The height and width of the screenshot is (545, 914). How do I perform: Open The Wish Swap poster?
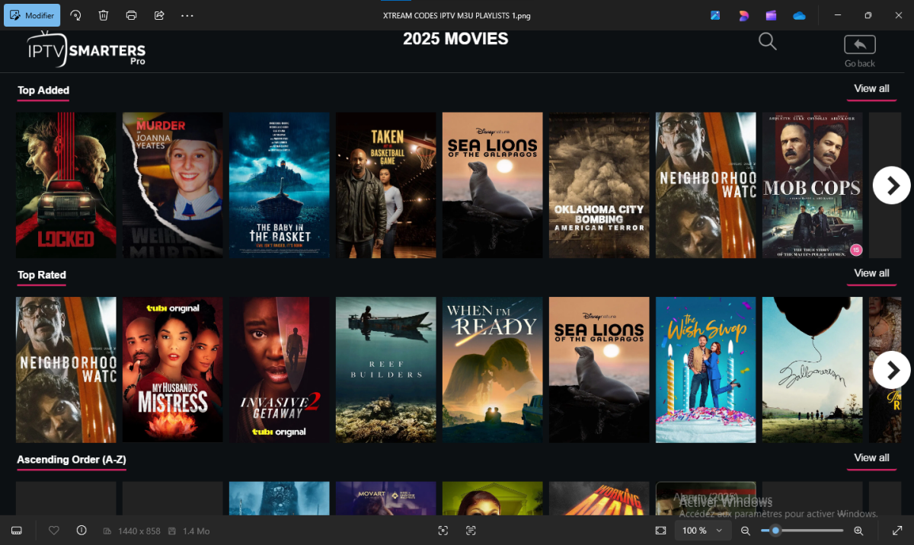click(706, 370)
